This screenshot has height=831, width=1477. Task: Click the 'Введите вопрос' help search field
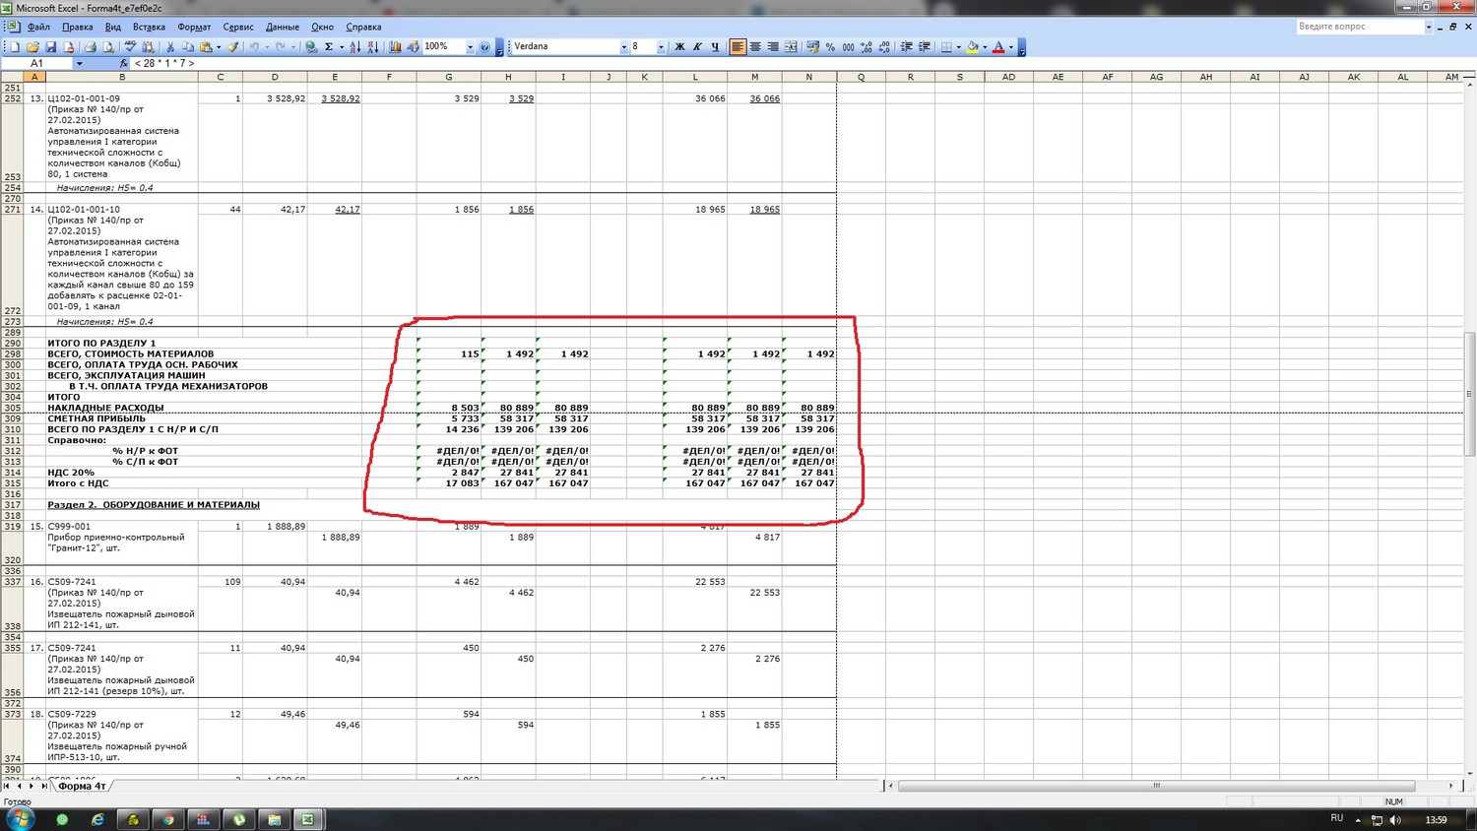1359,27
